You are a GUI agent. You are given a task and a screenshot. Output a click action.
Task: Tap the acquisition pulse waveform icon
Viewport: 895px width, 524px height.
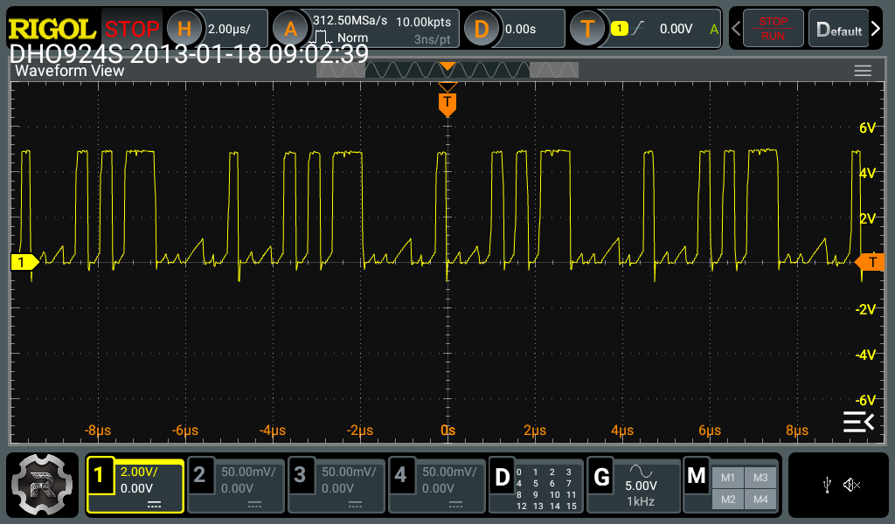[321, 38]
